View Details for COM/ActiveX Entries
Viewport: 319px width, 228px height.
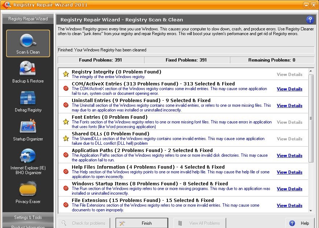point(290,89)
